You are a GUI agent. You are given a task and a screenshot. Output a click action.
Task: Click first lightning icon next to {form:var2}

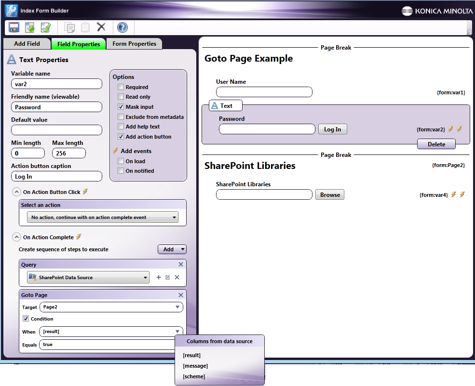click(450, 129)
